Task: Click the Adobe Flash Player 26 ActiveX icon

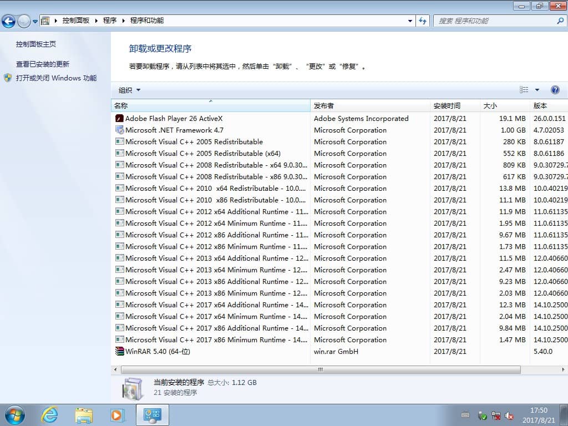Action: coord(119,118)
